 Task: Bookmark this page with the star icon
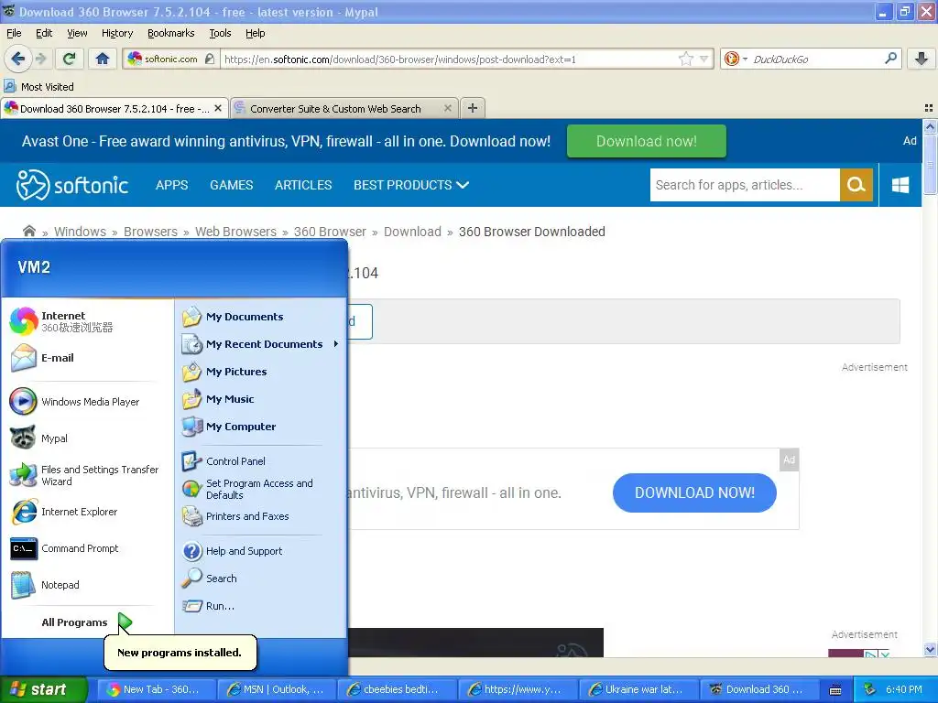coord(685,59)
